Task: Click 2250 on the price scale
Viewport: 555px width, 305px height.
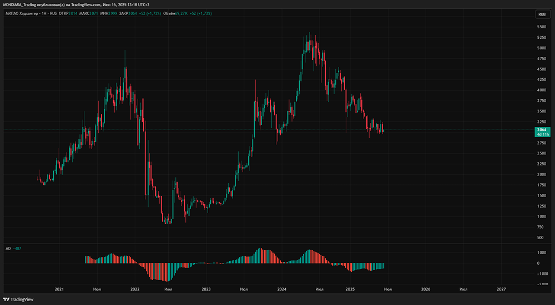Action: 542,164
